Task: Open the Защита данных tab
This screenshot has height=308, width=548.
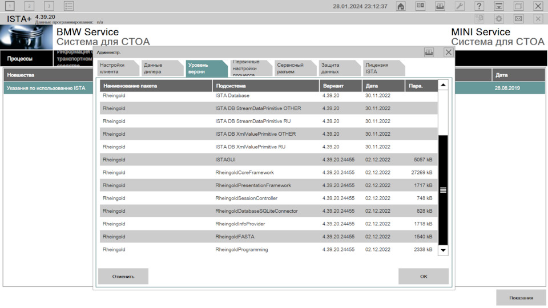Action: click(339, 68)
